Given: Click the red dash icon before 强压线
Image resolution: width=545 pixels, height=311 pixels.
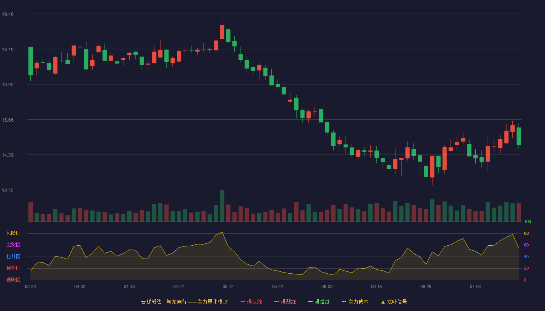Looking at the screenshot, I should click(x=243, y=302).
